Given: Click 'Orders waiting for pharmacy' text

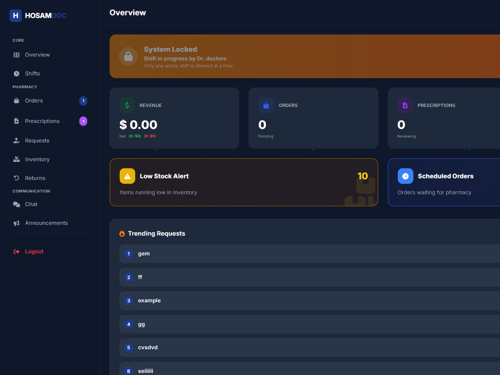Looking at the screenshot, I should tap(434, 192).
